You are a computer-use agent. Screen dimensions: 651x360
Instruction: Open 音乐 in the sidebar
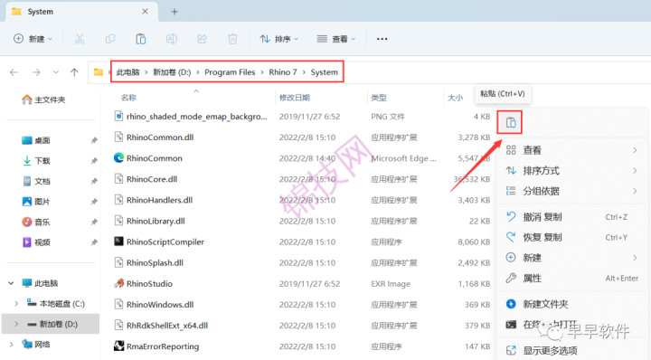tap(35, 222)
